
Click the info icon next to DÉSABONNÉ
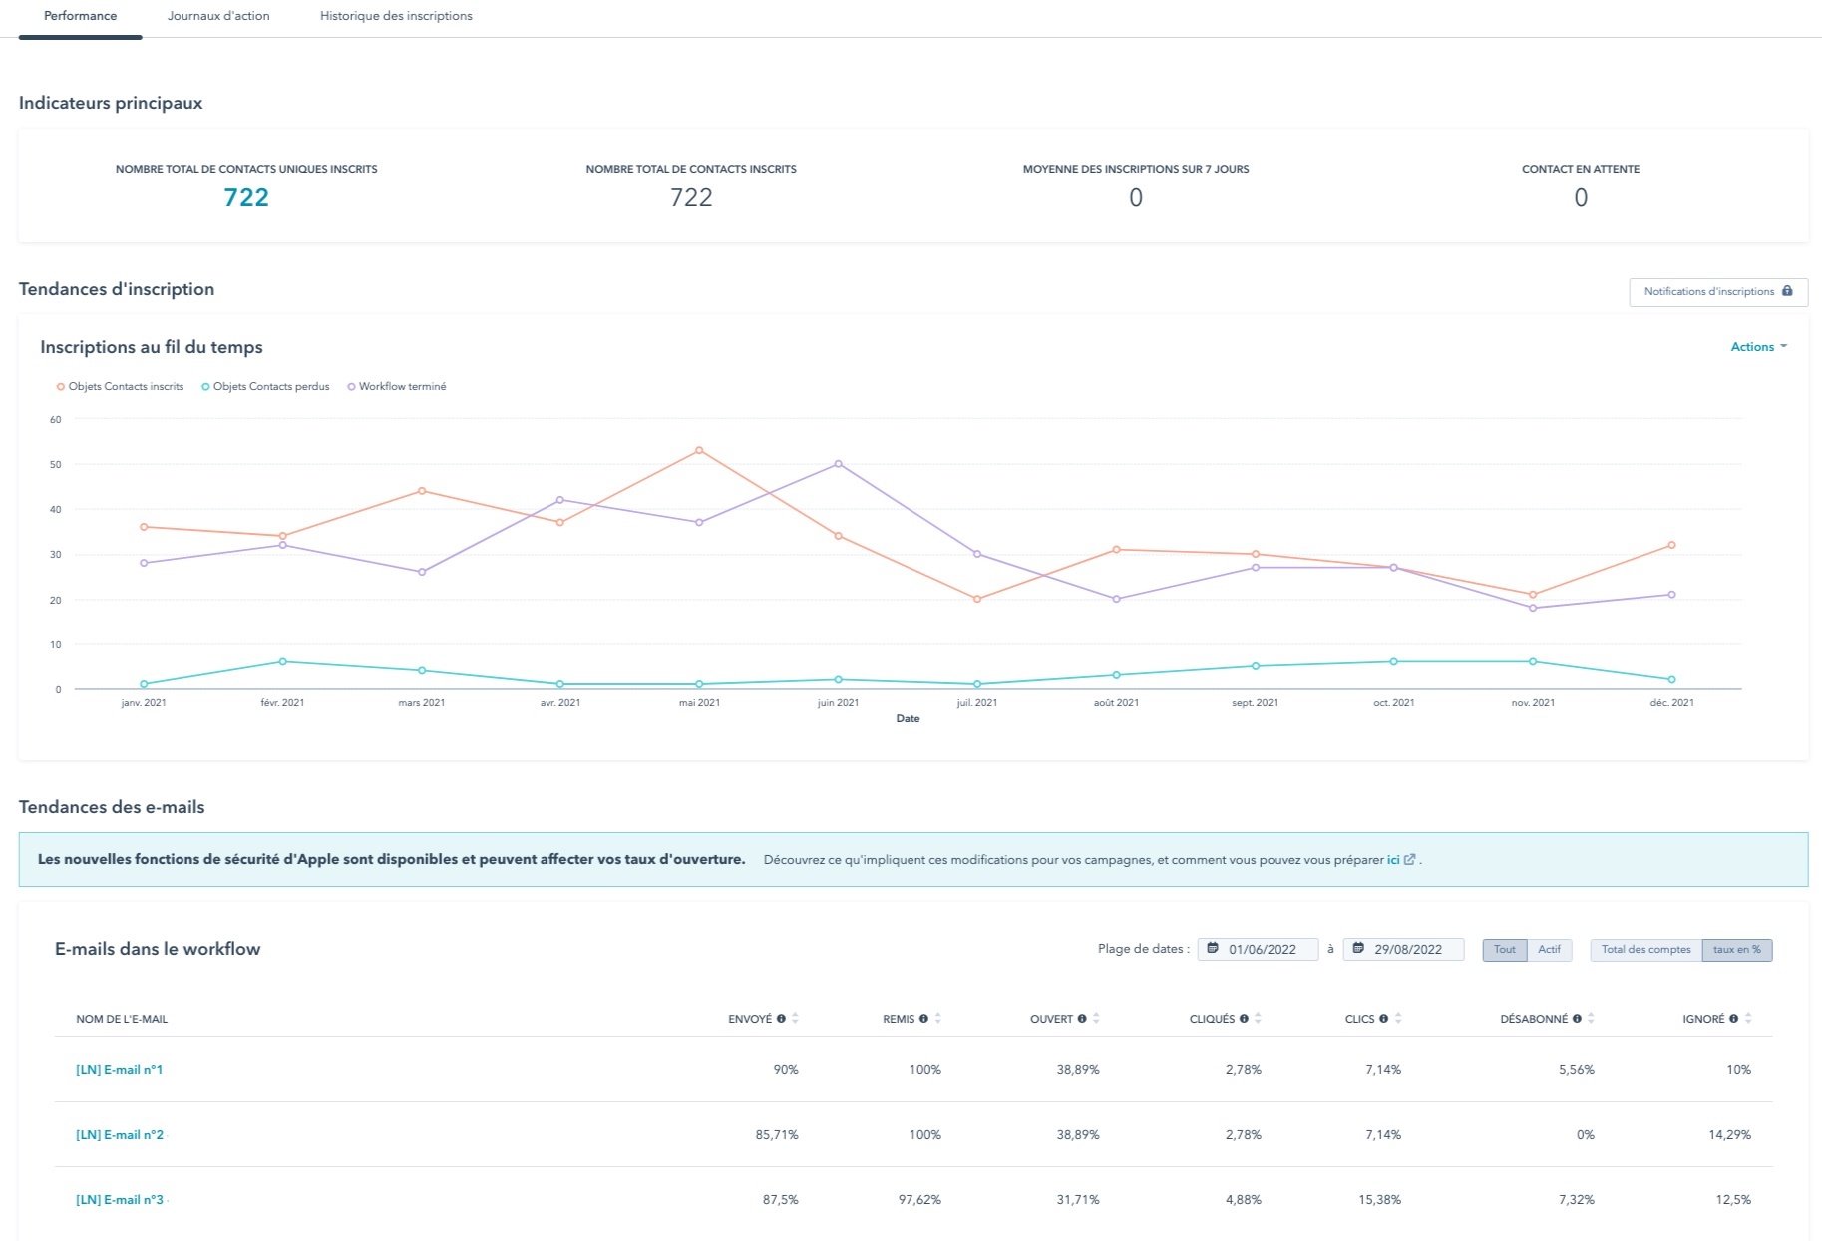1577,1019
